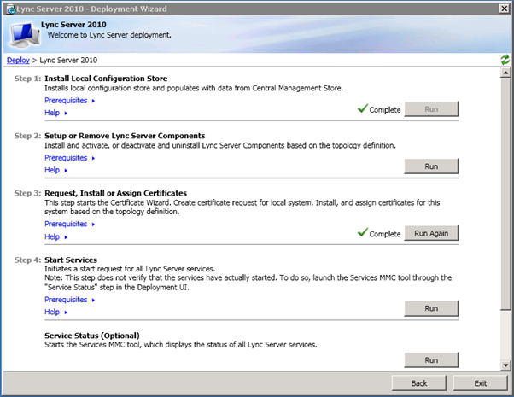514x397 pixels.
Task: Click the Deployment Wizard title bar icon
Action: pyautogui.click(x=9, y=8)
